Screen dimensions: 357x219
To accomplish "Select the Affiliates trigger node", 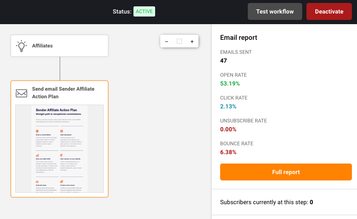I will (59, 46).
